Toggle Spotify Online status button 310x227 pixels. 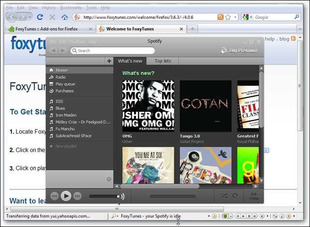pyautogui.click(x=254, y=196)
